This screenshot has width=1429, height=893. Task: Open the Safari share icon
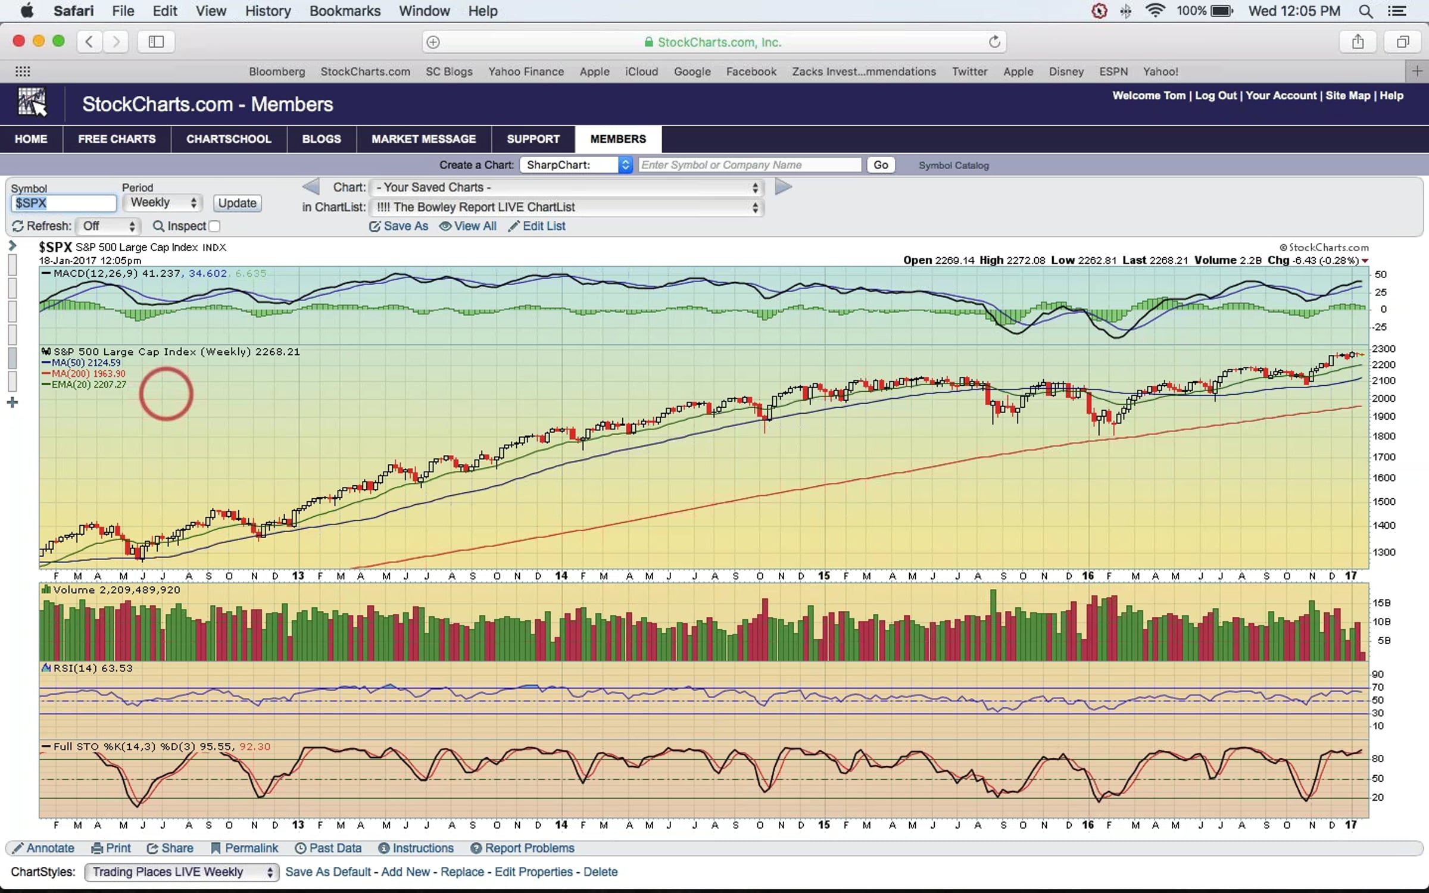point(1358,42)
